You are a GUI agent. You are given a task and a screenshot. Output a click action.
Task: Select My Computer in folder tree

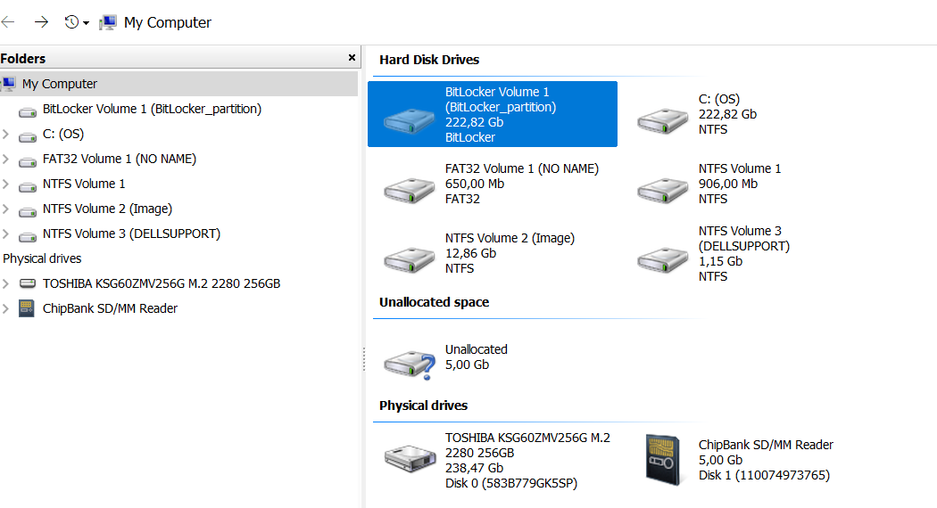pos(59,84)
